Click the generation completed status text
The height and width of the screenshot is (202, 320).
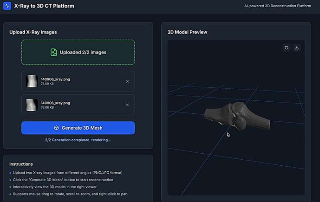pyautogui.click(x=78, y=140)
